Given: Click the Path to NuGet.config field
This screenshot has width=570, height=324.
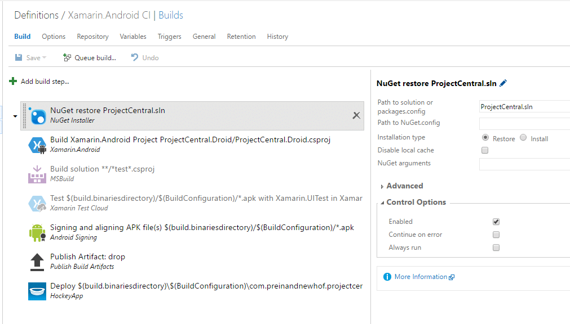Looking at the screenshot, I should point(524,123).
